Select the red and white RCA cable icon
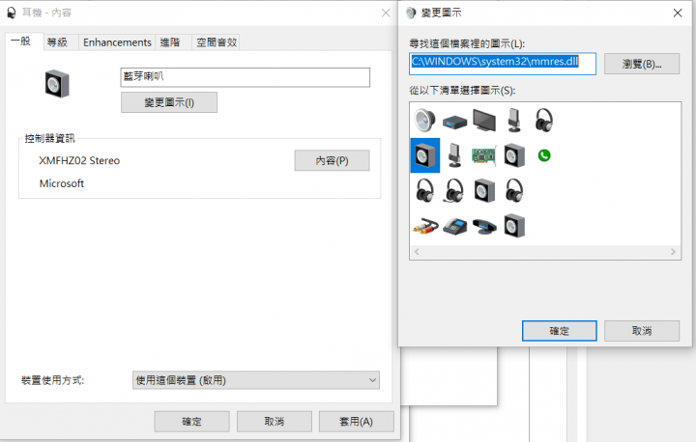696x442 pixels. click(425, 226)
